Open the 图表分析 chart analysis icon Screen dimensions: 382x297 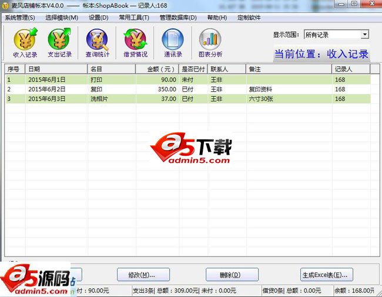click(x=210, y=43)
